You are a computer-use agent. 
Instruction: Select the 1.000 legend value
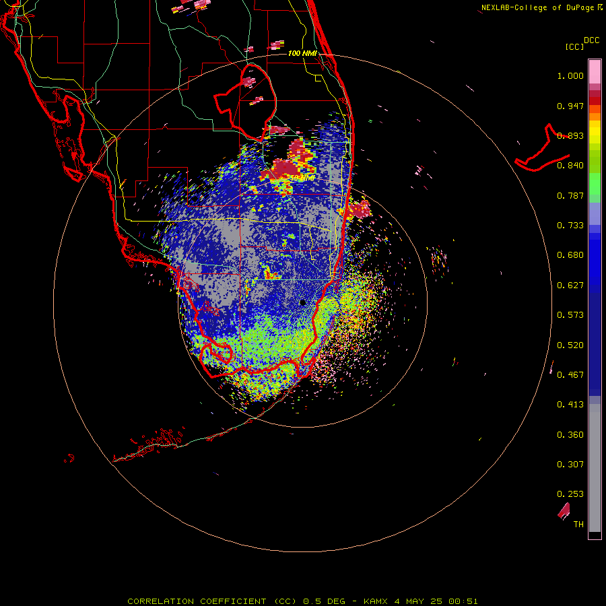coord(570,75)
